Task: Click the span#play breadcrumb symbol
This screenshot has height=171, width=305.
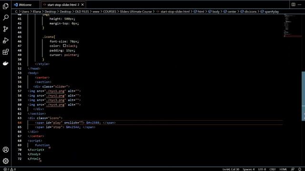Action: pyautogui.click(x=270, y=11)
